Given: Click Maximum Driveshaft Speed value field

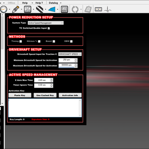Looking at the screenshot, I should [x=67, y=66].
